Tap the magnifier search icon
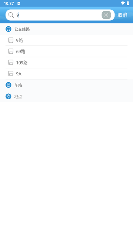 [11, 15]
